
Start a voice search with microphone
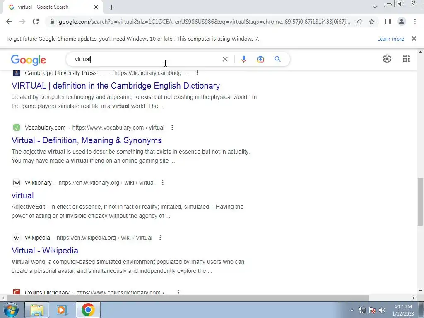click(243, 59)
